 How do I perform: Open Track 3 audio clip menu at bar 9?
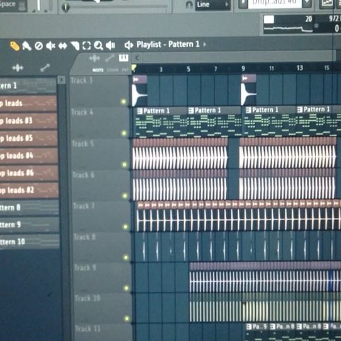point(245,78)
